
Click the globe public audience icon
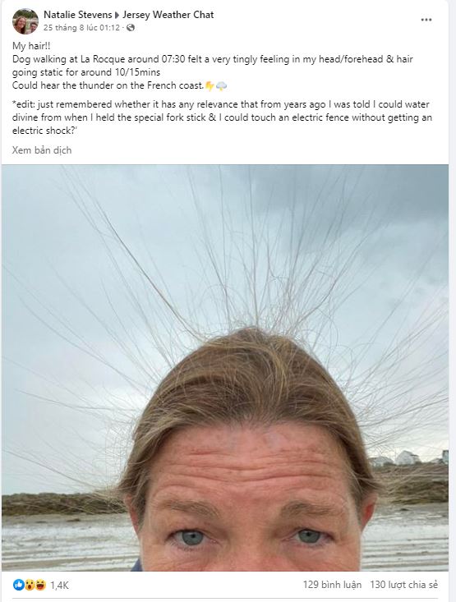click(x=131, y=28)
